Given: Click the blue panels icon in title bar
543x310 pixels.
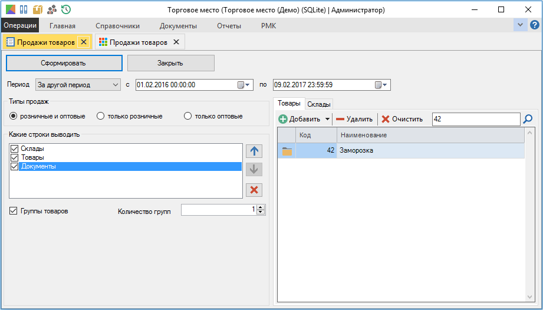Looking at the screenshot, I should pyautogui.click(x=24, y=9).
